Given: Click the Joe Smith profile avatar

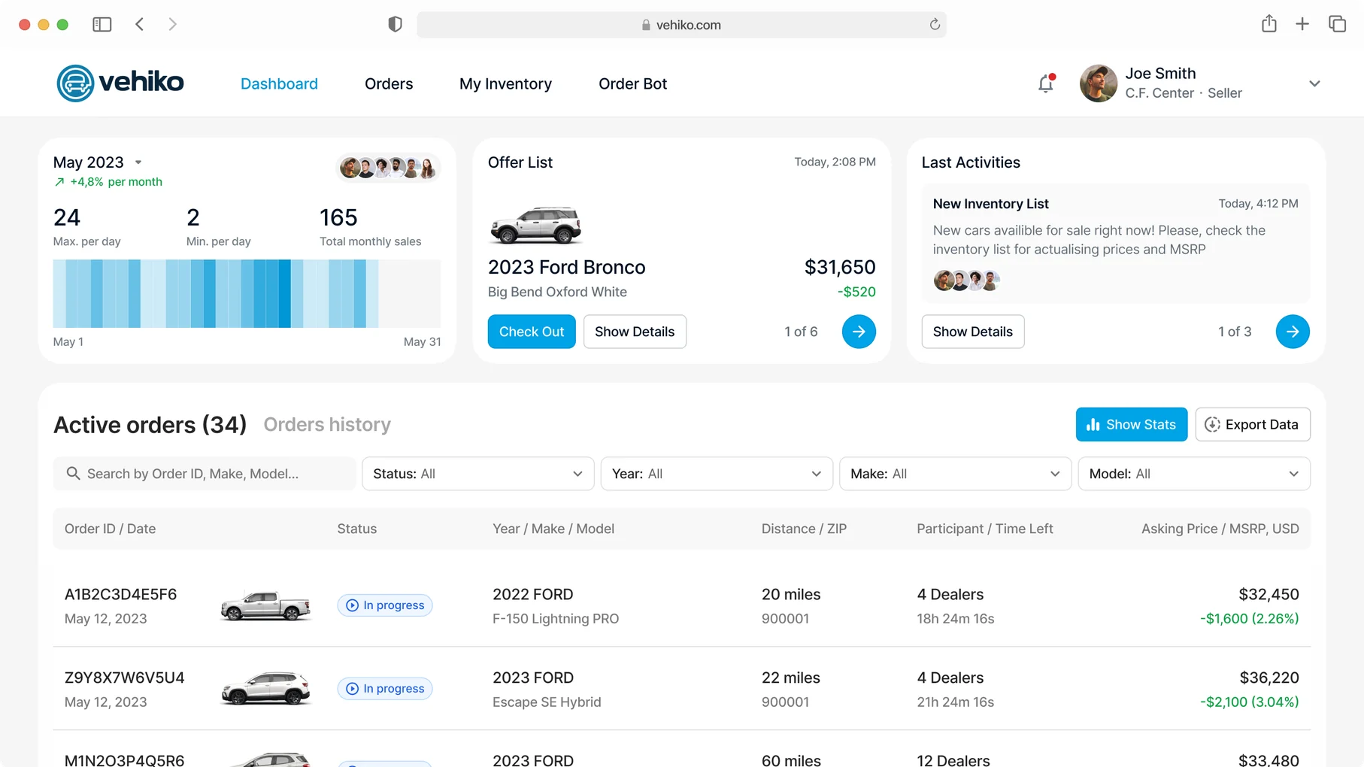Looking at the screenshot, I should [x=1099, y=83].
